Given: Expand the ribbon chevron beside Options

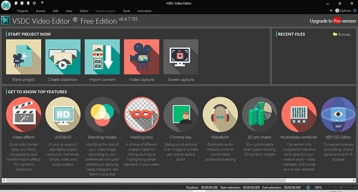Looking at the screenshot, I should [331, 11].
